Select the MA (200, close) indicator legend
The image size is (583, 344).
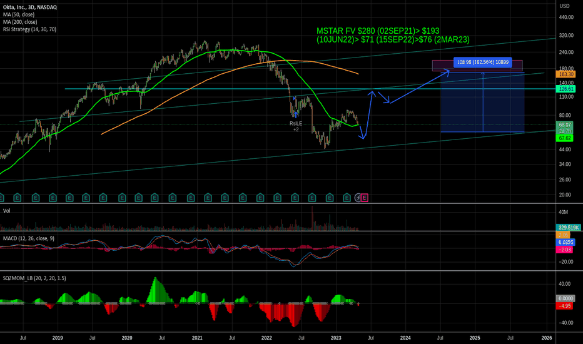coord(20,22)
